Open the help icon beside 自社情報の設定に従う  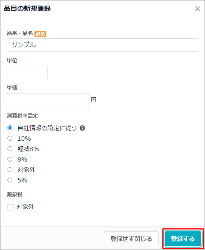82,128
